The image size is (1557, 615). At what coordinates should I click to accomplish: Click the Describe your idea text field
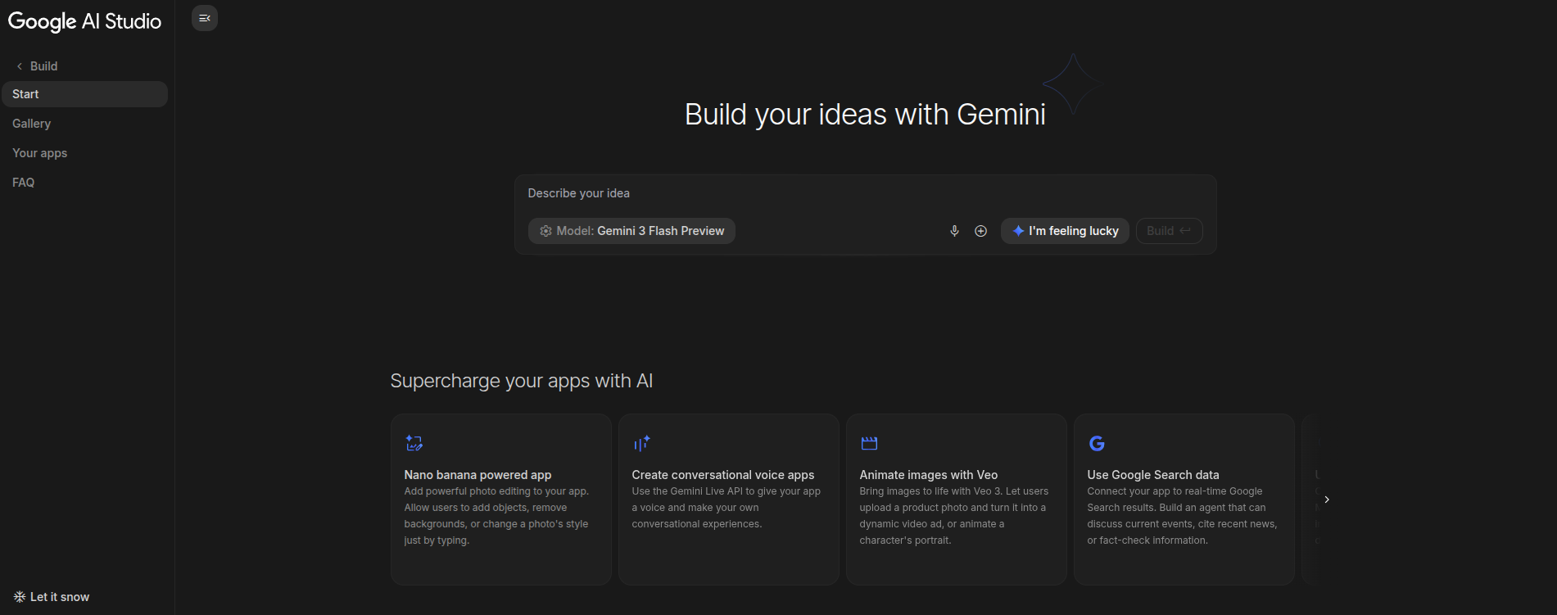pos(864,193)
